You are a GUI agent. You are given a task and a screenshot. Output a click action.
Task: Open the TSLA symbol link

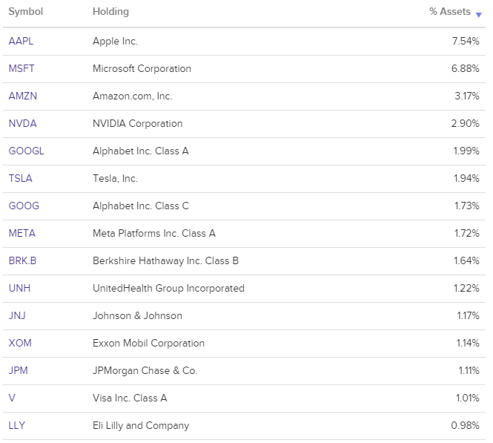[20, 178]
